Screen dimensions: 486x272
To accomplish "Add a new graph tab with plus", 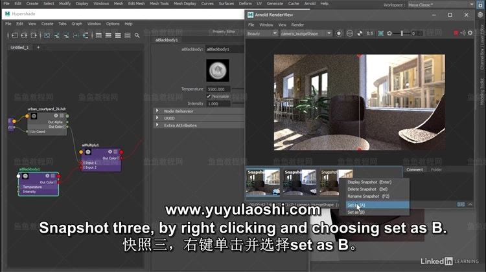I will pos(38,47).
